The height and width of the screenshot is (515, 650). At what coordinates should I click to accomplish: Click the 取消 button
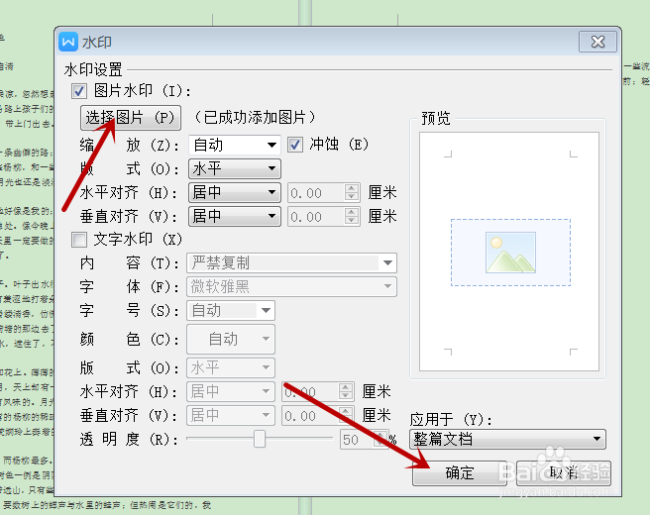point(564,472)
